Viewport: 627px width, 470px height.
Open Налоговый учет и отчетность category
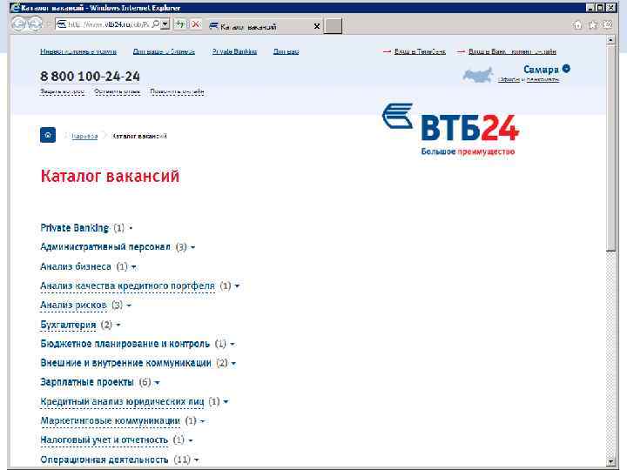point(104,440)
